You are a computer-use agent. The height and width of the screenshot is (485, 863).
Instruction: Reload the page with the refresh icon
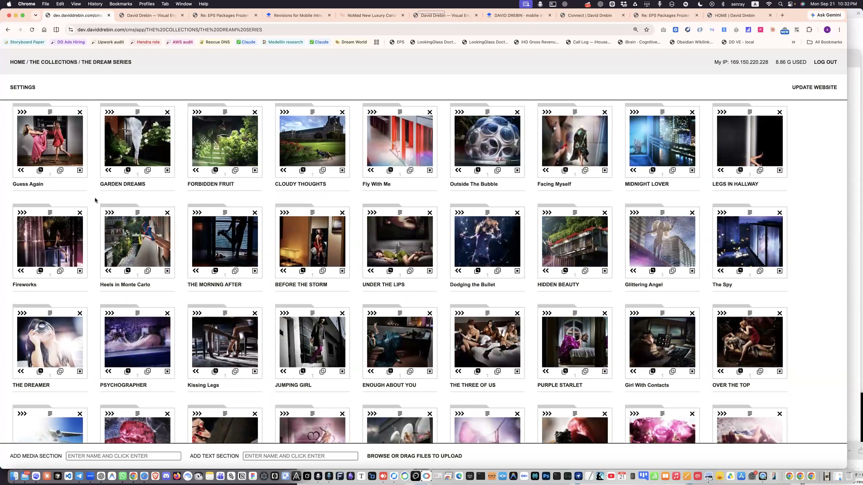point(32,30)
